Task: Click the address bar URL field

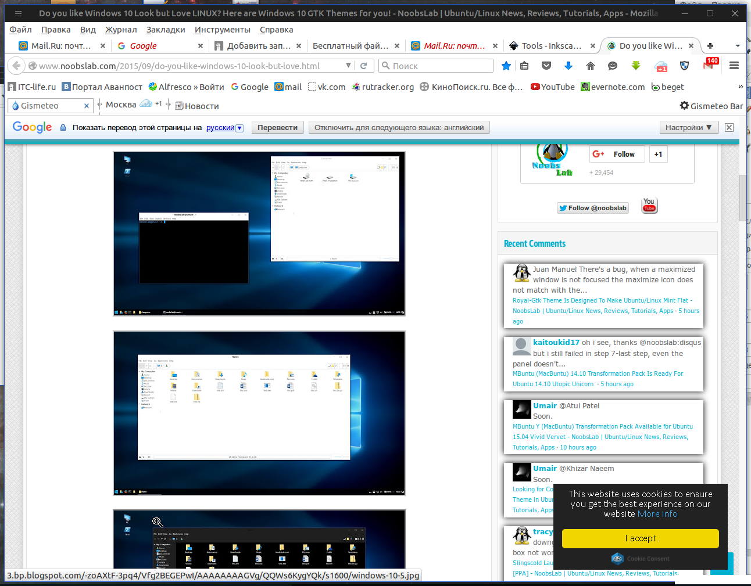Action: (186, 66)
